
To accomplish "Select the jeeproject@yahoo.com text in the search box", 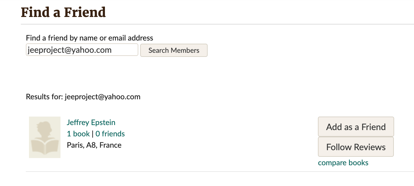I will pos(70,50).
